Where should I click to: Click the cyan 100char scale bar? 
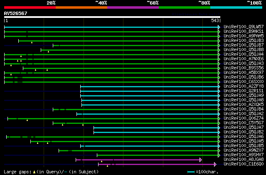click(x=191, y=172)
